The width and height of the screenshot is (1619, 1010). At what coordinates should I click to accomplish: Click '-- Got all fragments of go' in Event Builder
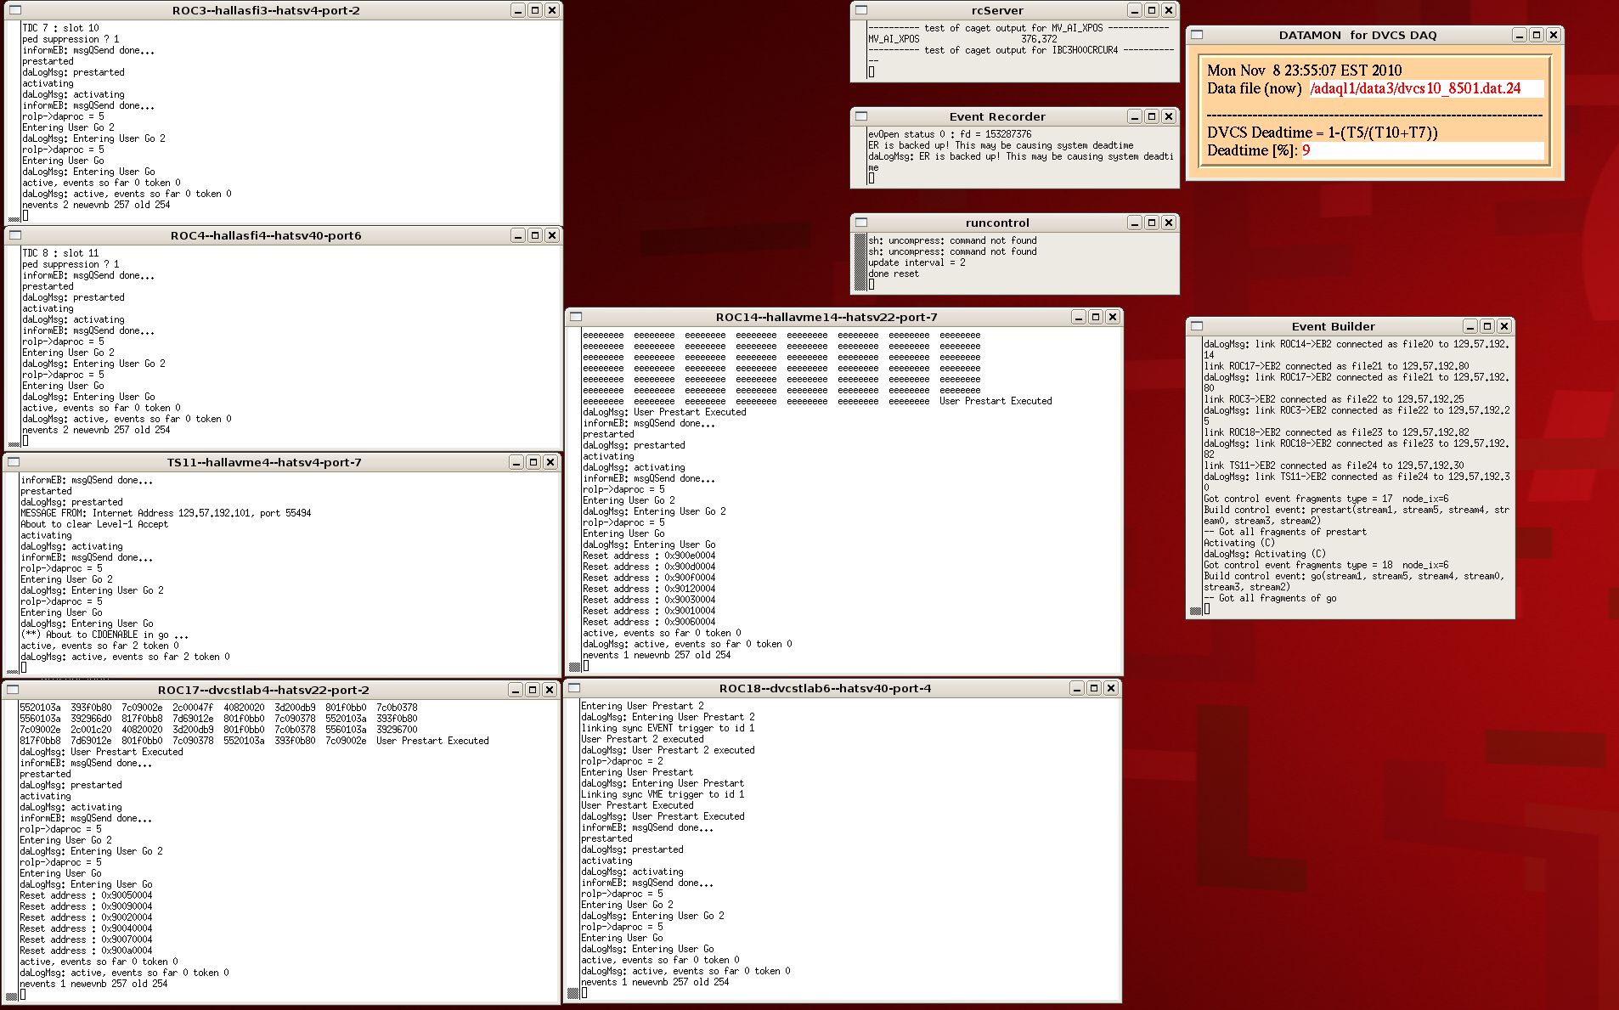1270,598
